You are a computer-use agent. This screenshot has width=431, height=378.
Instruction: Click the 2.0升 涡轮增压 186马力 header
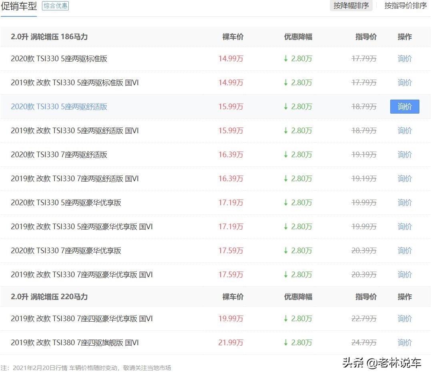point(49,36)
